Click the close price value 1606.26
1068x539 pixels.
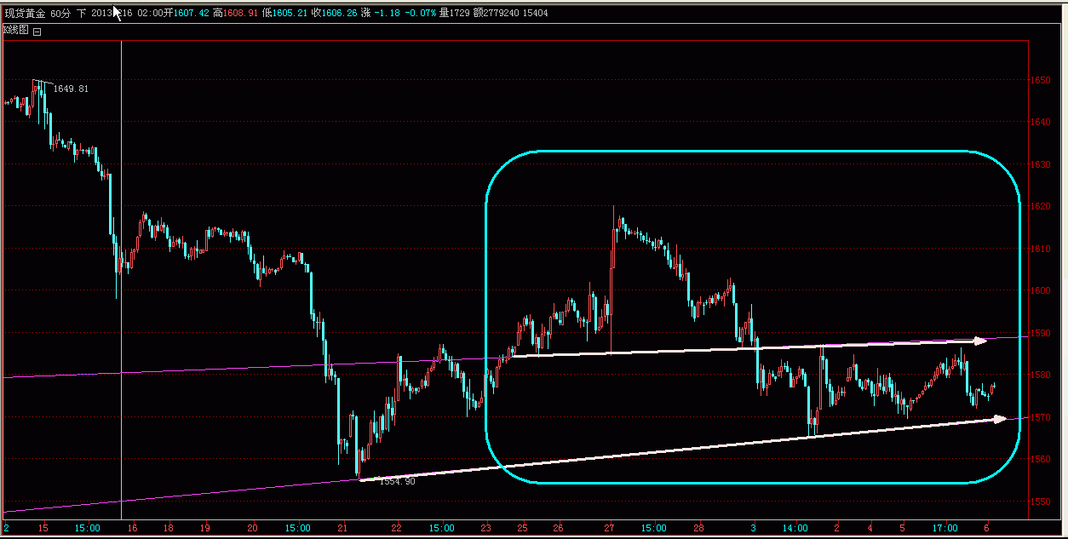pos(340,13)
